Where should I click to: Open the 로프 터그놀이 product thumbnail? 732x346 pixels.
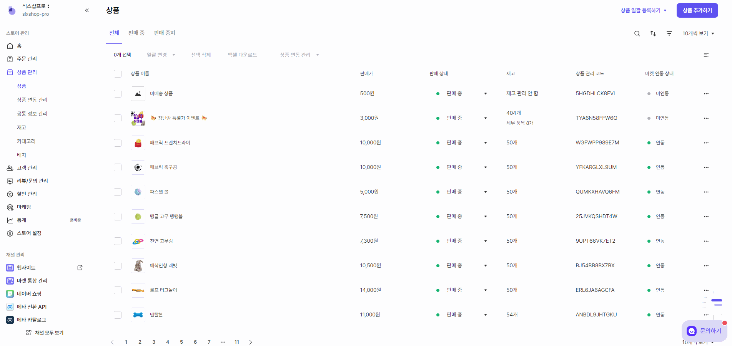point(138,290)
